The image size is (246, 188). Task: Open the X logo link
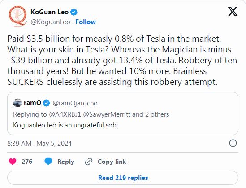[x=233, y=12]
